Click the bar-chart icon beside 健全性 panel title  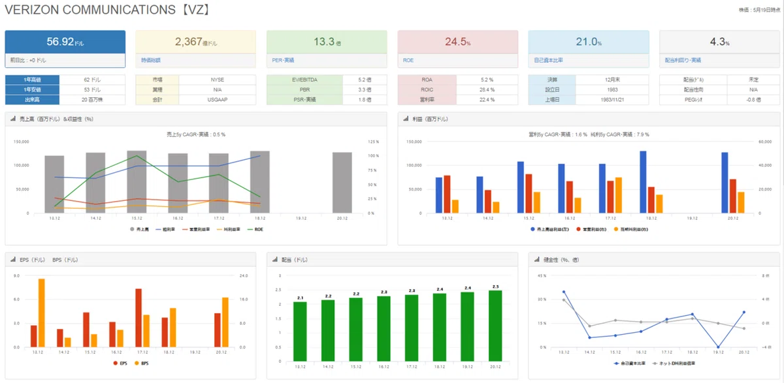pyautogui.click(x=536, y=259)
